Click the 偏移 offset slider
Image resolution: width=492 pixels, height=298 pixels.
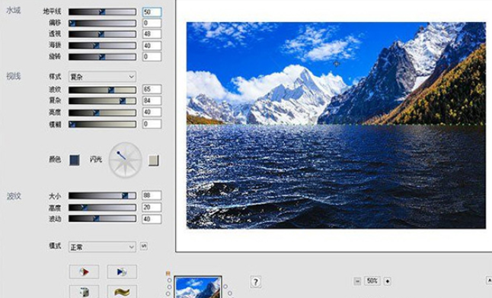(102, 24)
